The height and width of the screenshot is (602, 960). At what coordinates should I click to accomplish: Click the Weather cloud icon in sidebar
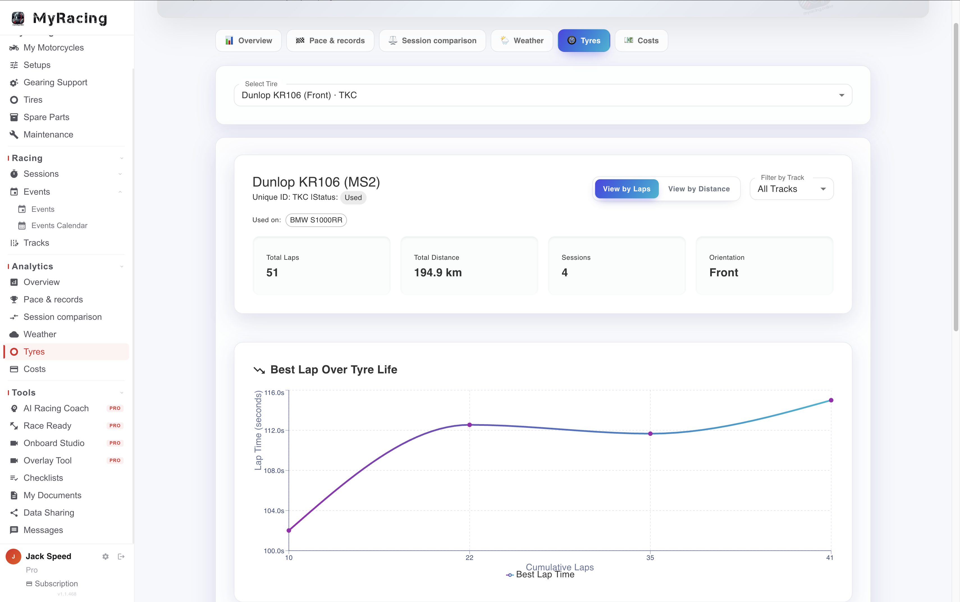(x=14, y=334)
